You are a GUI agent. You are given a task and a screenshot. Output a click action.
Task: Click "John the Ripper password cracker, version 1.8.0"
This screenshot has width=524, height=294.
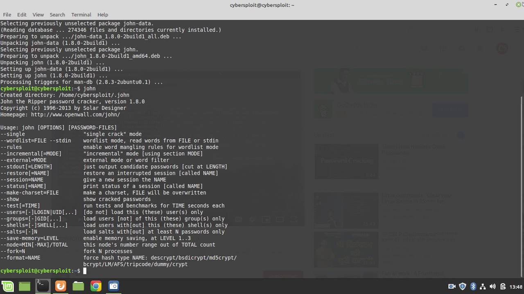pyautogui.click(x=72, y=102)
